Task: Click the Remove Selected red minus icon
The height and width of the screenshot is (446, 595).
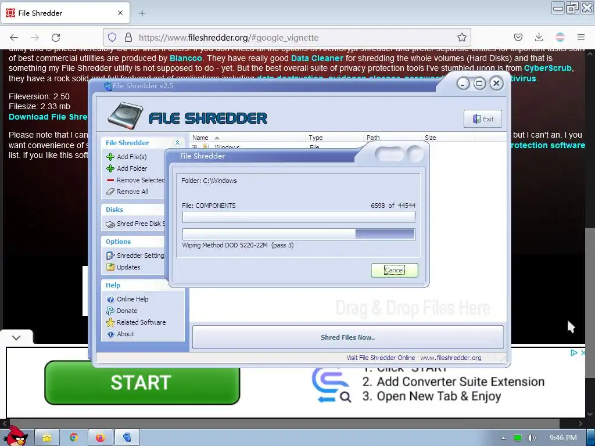Action: tap(110, 180)
